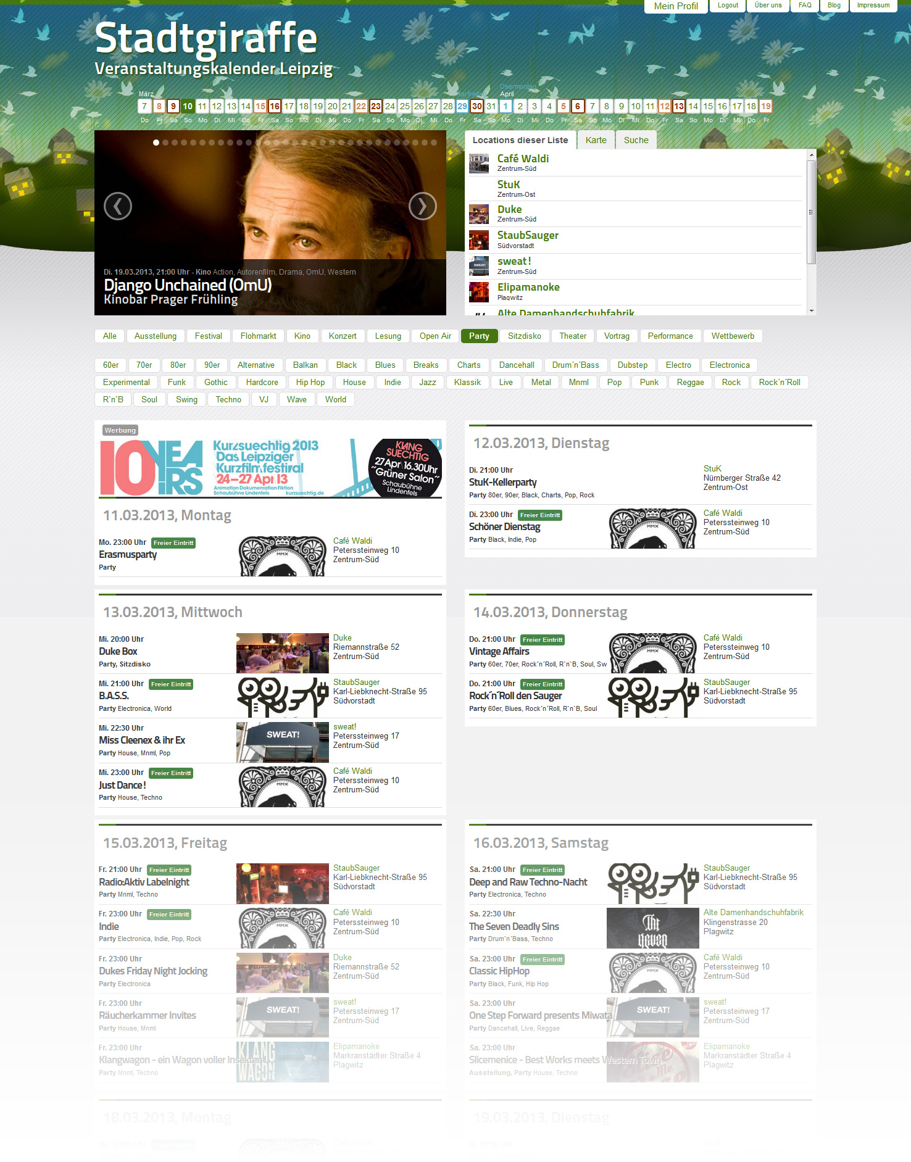The image size is (911, 1162).
Task: Enable the Hip Hop genre filter
Action: (x=310, y=382)
